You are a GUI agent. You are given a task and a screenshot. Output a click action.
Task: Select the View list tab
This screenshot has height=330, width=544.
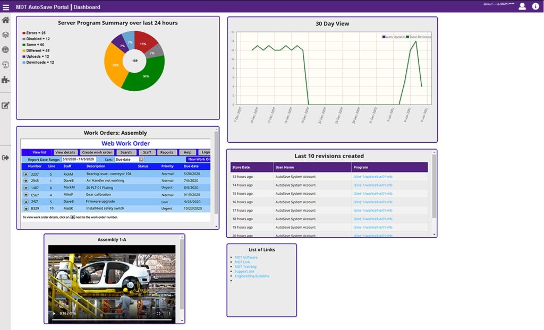pyautogui.click(x=39, y=152)
